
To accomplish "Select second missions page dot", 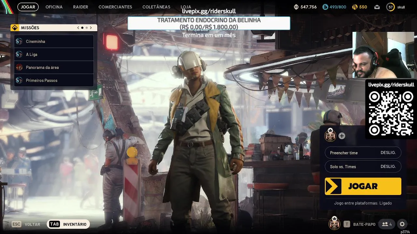I will point(87,28).
